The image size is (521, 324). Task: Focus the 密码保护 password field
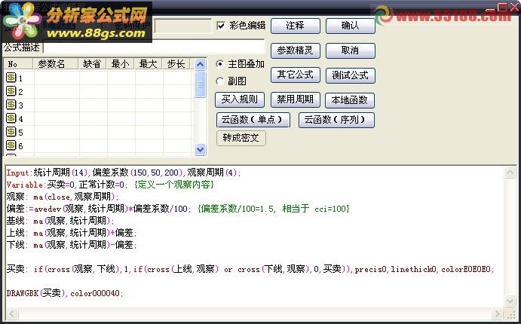182,26
